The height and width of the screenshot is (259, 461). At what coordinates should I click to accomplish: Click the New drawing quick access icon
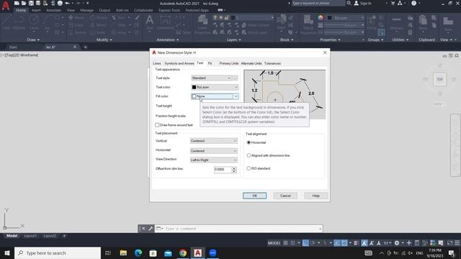(17, 3)
